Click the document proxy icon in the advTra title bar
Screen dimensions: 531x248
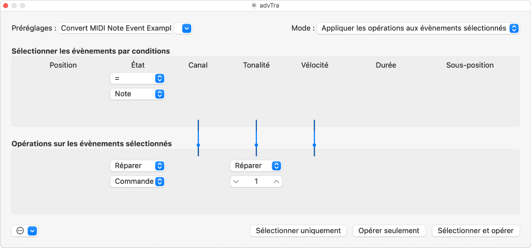(x=254, y=6)
